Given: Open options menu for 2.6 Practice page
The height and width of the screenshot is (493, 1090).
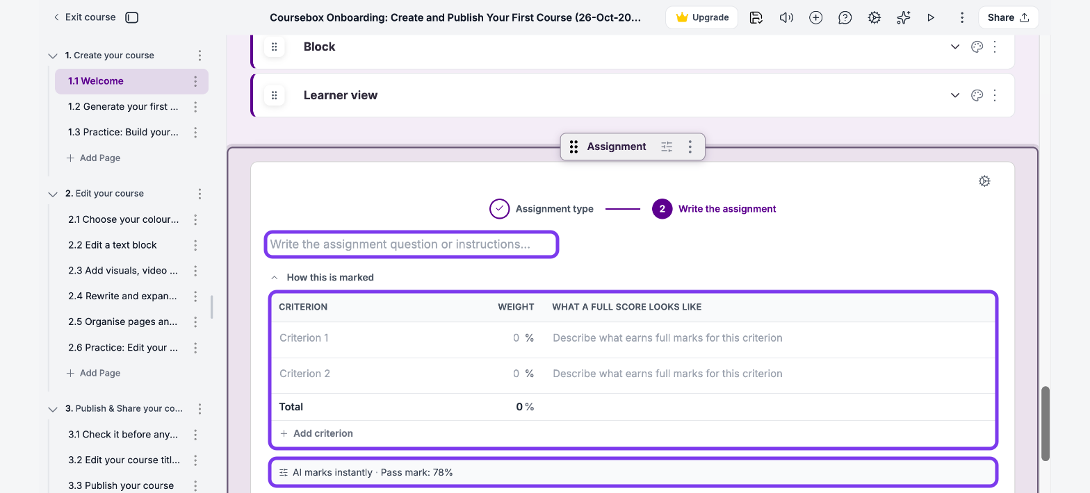Looking at the screenshot, I should [195, 348].
